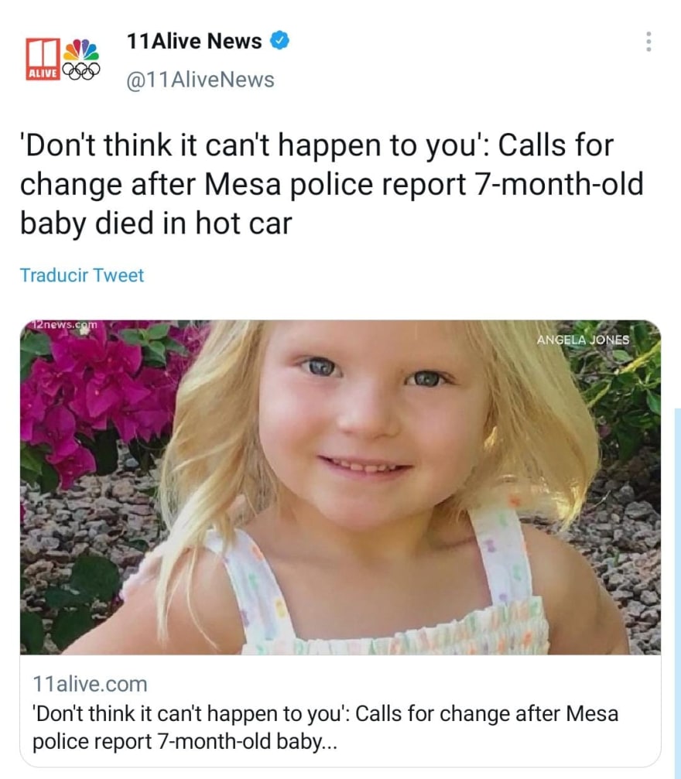Open the 11alive.com domain link
The width and height of the screenshot is (681, 779).
point(89,684)
